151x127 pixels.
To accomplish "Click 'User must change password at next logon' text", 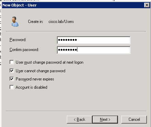I will 49,62.
